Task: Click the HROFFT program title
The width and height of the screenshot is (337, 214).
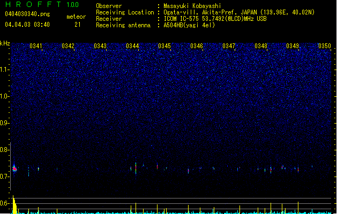Action: point(33,4)
